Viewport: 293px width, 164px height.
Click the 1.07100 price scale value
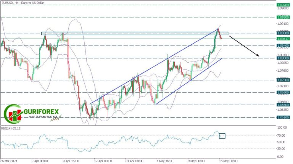[283, 86]
